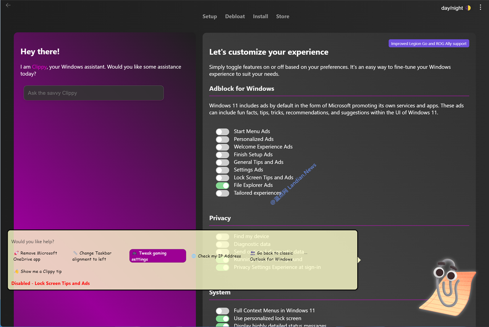Focus the Ask the savvy Clippy field
Viewport: 489px width, 327px height.
[x=94, y=93]
